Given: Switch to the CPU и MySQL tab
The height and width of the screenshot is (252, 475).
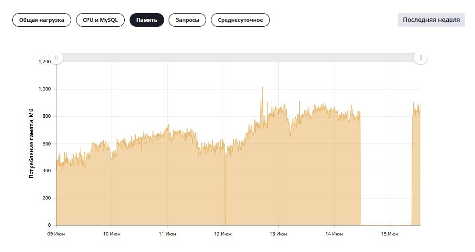Looking at the screenshot, I should click(x=100, y=20).
